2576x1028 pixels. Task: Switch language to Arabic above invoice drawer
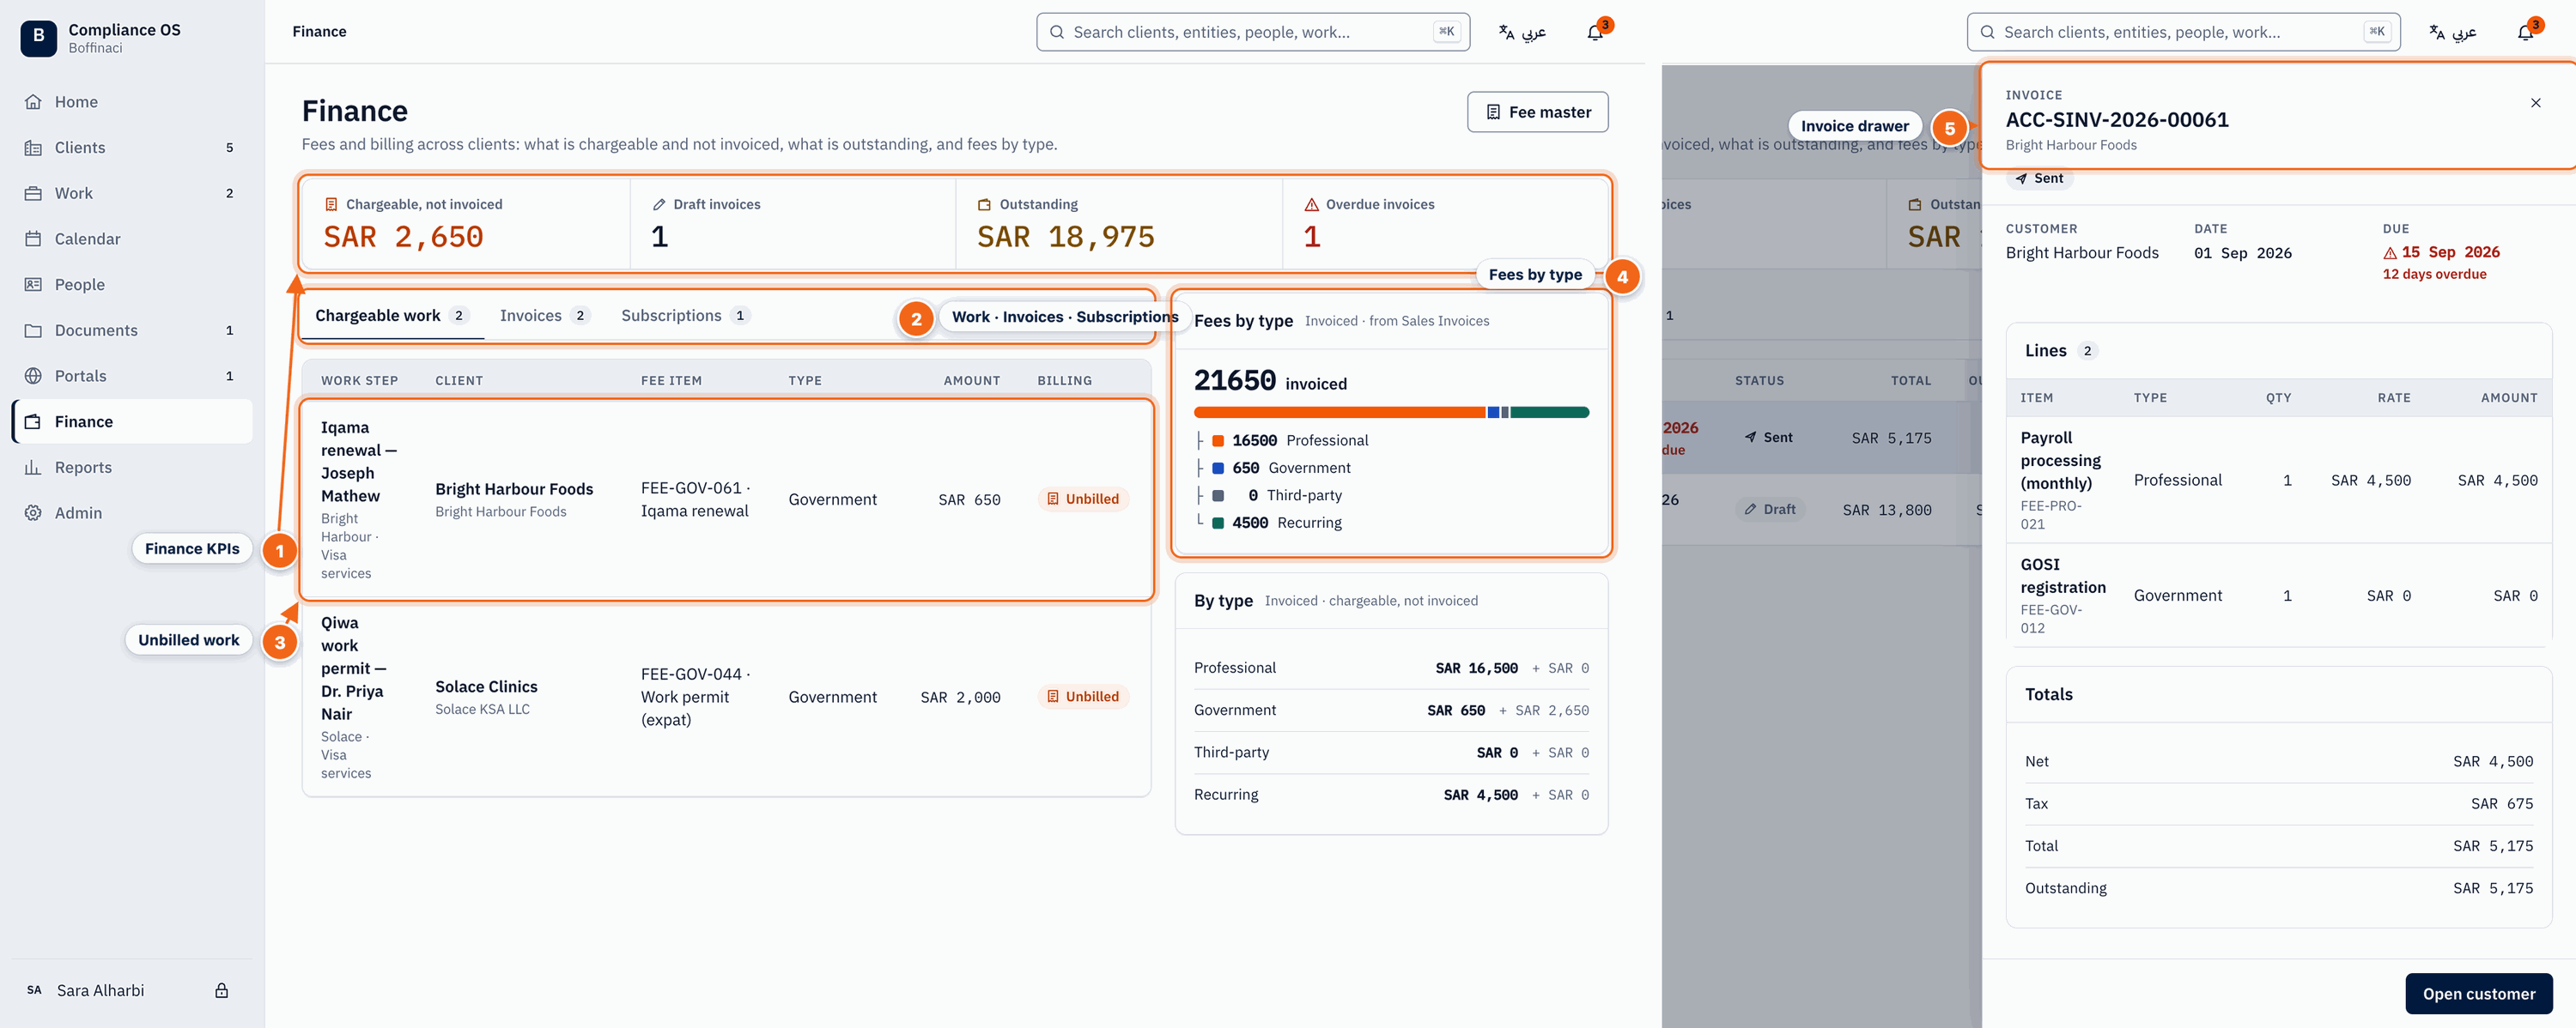[x=2452, y=32]
